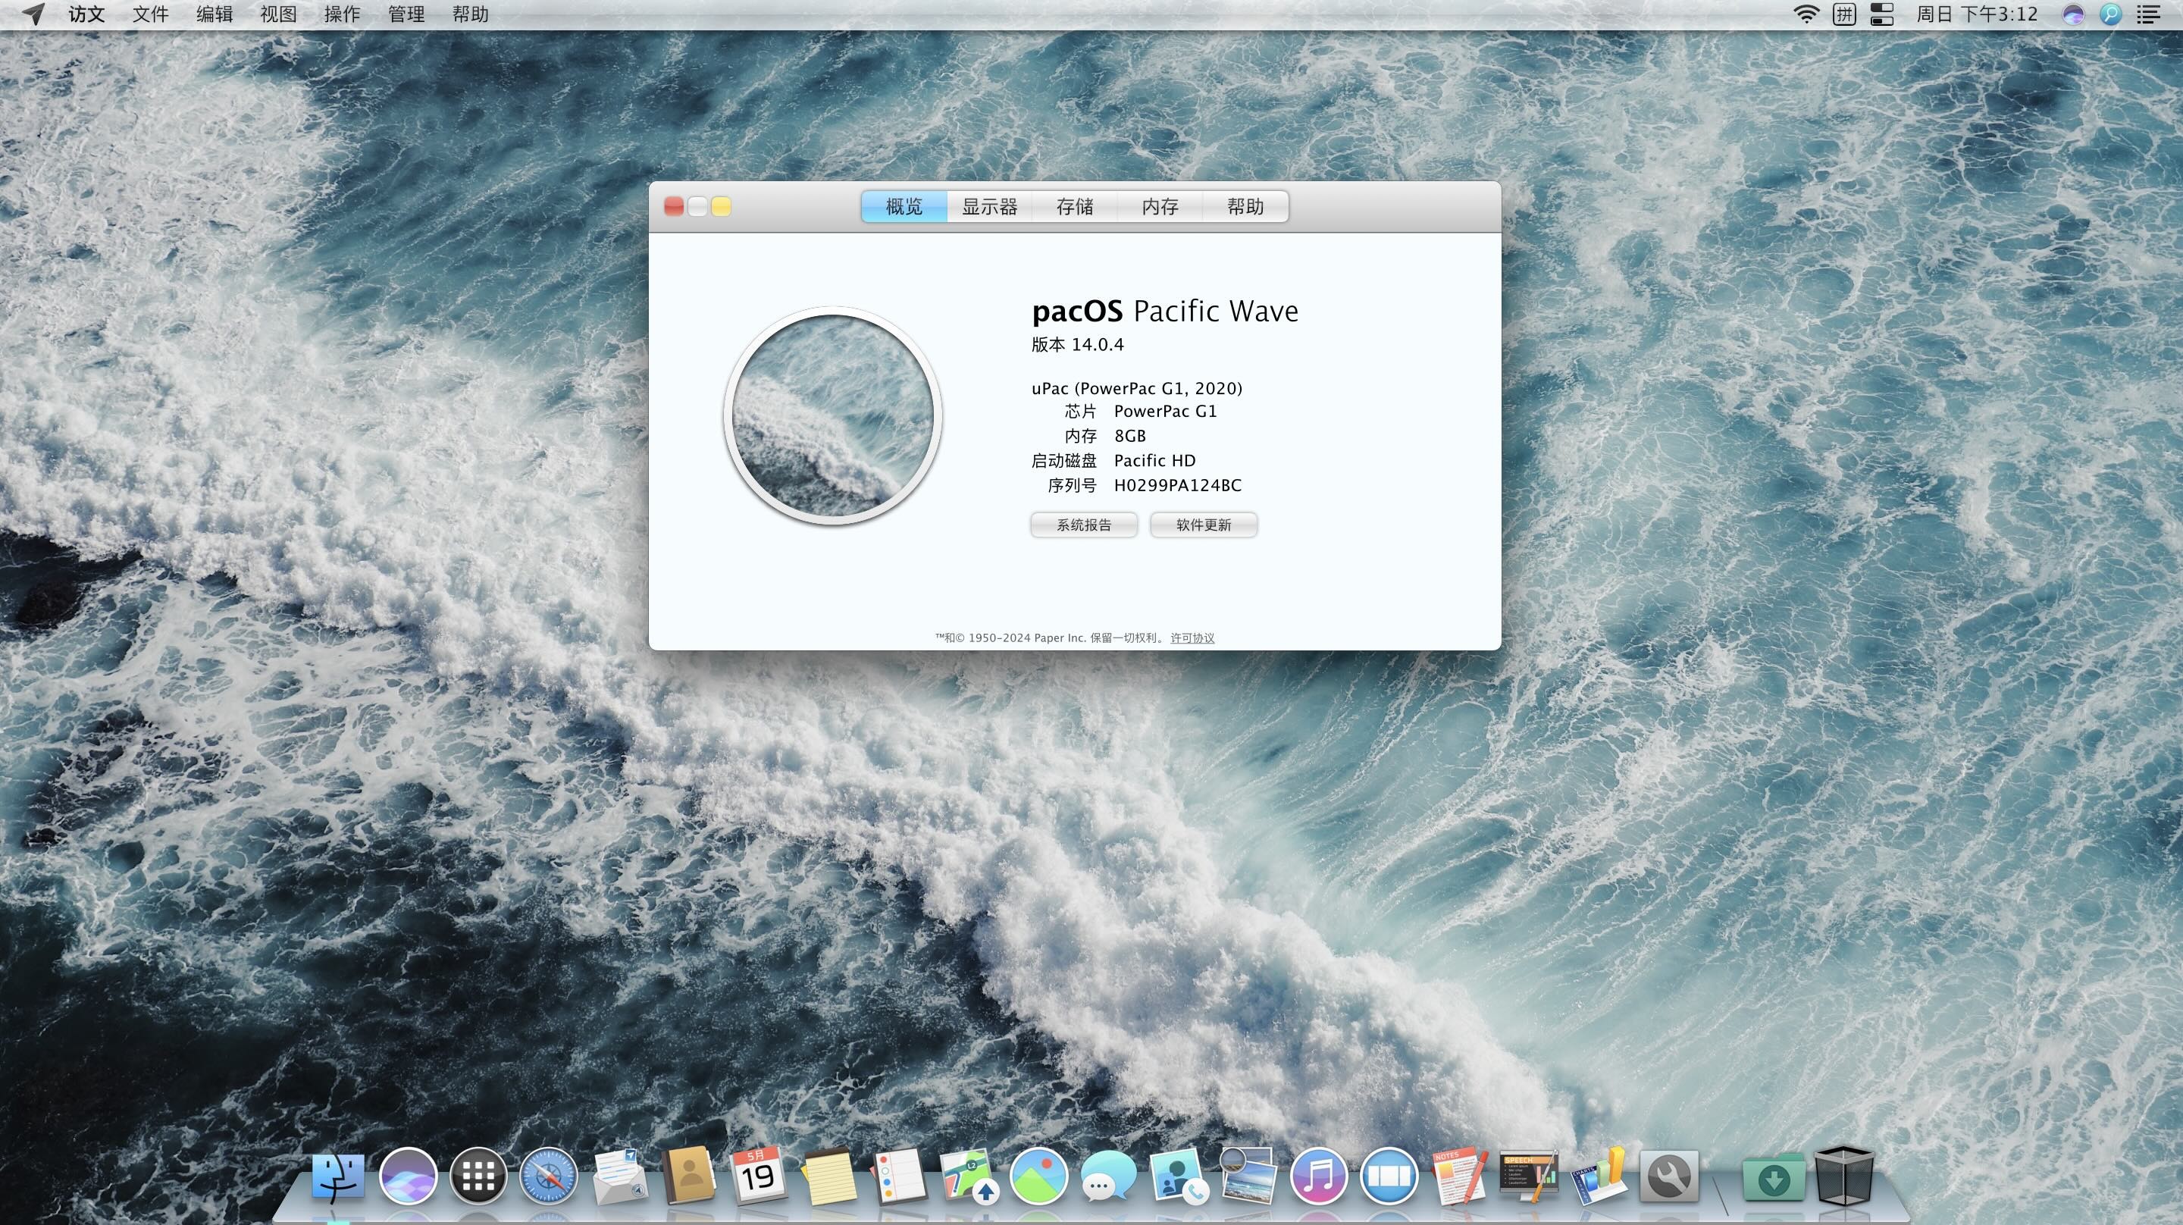This screenshot has height=1225, width=2183.
Task: Click Wi-Fi status icon in menu bar
Action: tap(1806, 14)
